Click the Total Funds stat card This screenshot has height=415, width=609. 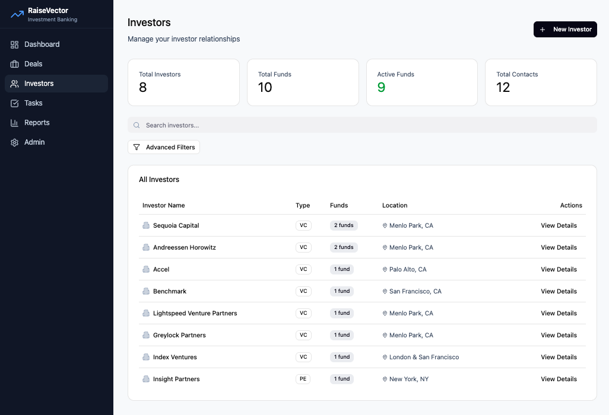(x=303, y=82)
